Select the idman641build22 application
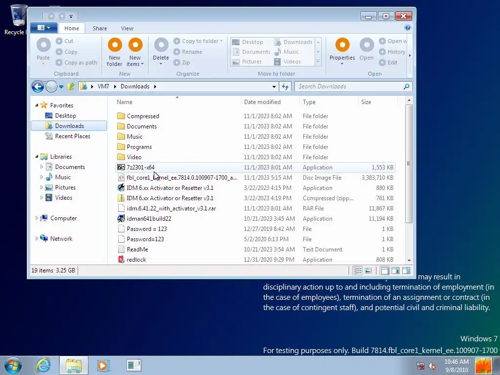The width and height of the screenshot is (500, 375). point(255,218)
